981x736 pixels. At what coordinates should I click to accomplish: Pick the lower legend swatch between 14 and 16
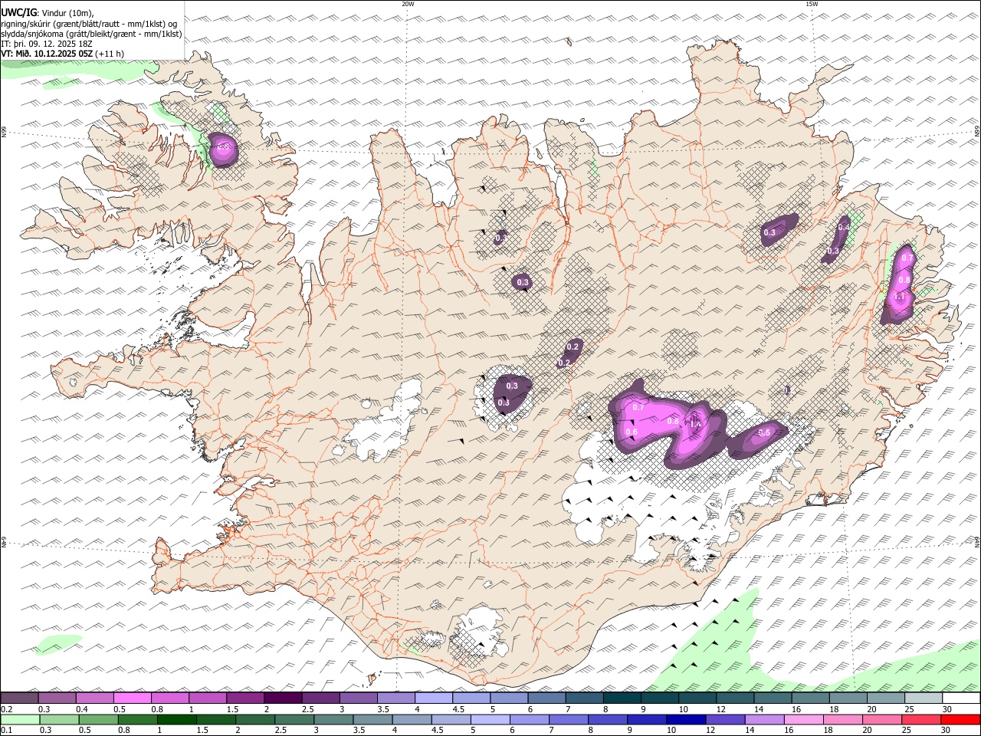764,719
